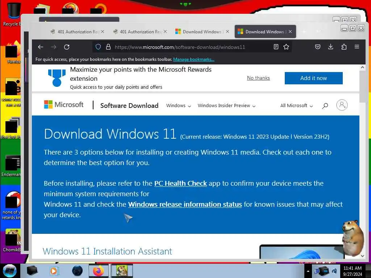Dismiss rewards banner with No thanks
Image resolution: width=371 pixels, height=278 pixels.
(x=258, y=78)
